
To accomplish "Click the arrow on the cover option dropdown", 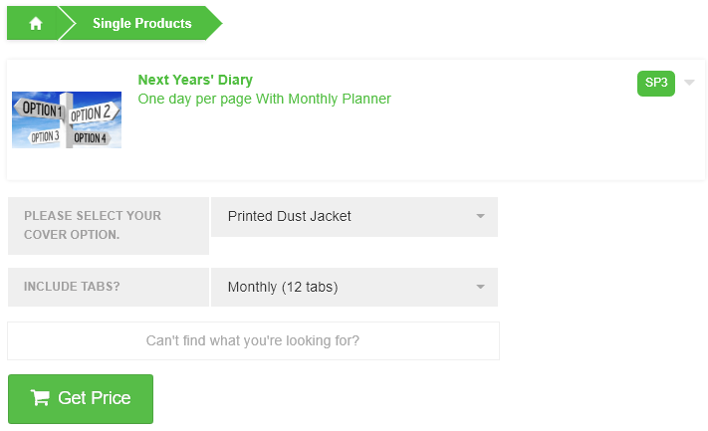I will (480, 216).
